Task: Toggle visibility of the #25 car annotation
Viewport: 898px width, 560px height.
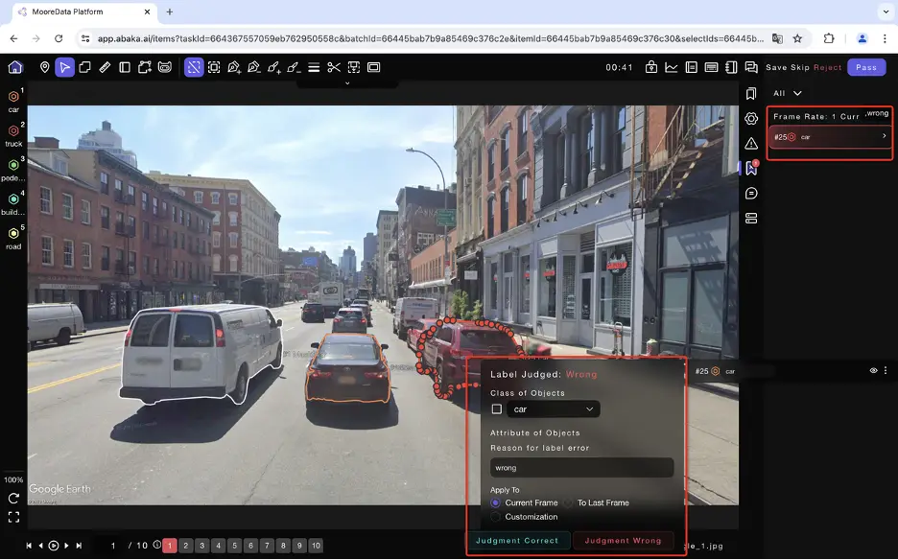Action: coord(873,370)
